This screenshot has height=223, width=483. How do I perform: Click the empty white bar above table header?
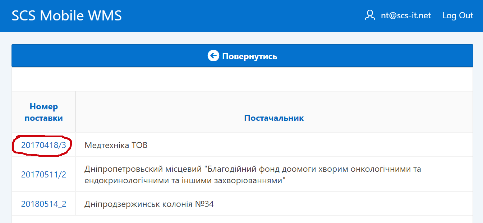(242, 79)
